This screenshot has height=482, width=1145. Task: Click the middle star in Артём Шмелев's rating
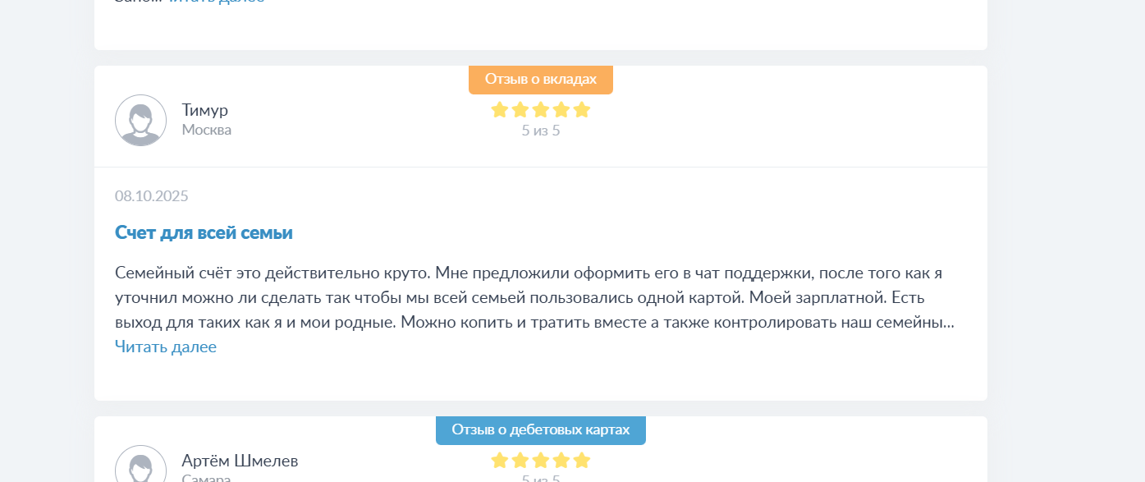coord(541,460)
